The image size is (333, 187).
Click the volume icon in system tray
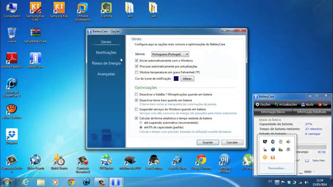[x=306, y=182]
